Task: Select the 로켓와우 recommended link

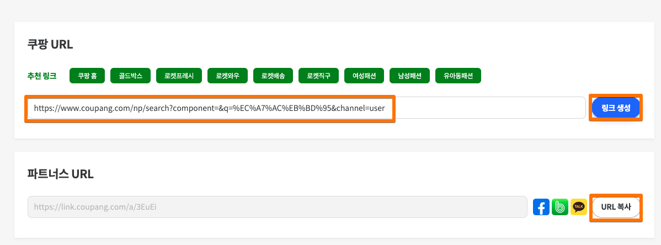Action: pyautogui.click(x=228, y=76)
